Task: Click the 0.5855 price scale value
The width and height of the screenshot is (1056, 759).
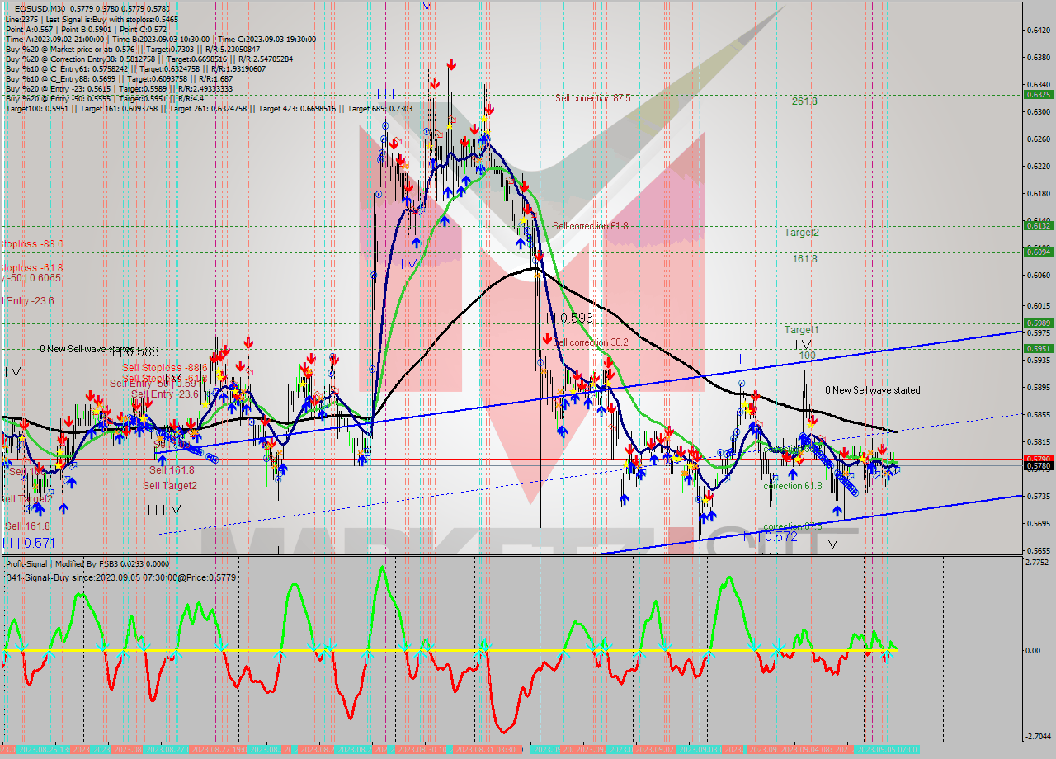Action: pyautogui.click(x=1038, y=415)
